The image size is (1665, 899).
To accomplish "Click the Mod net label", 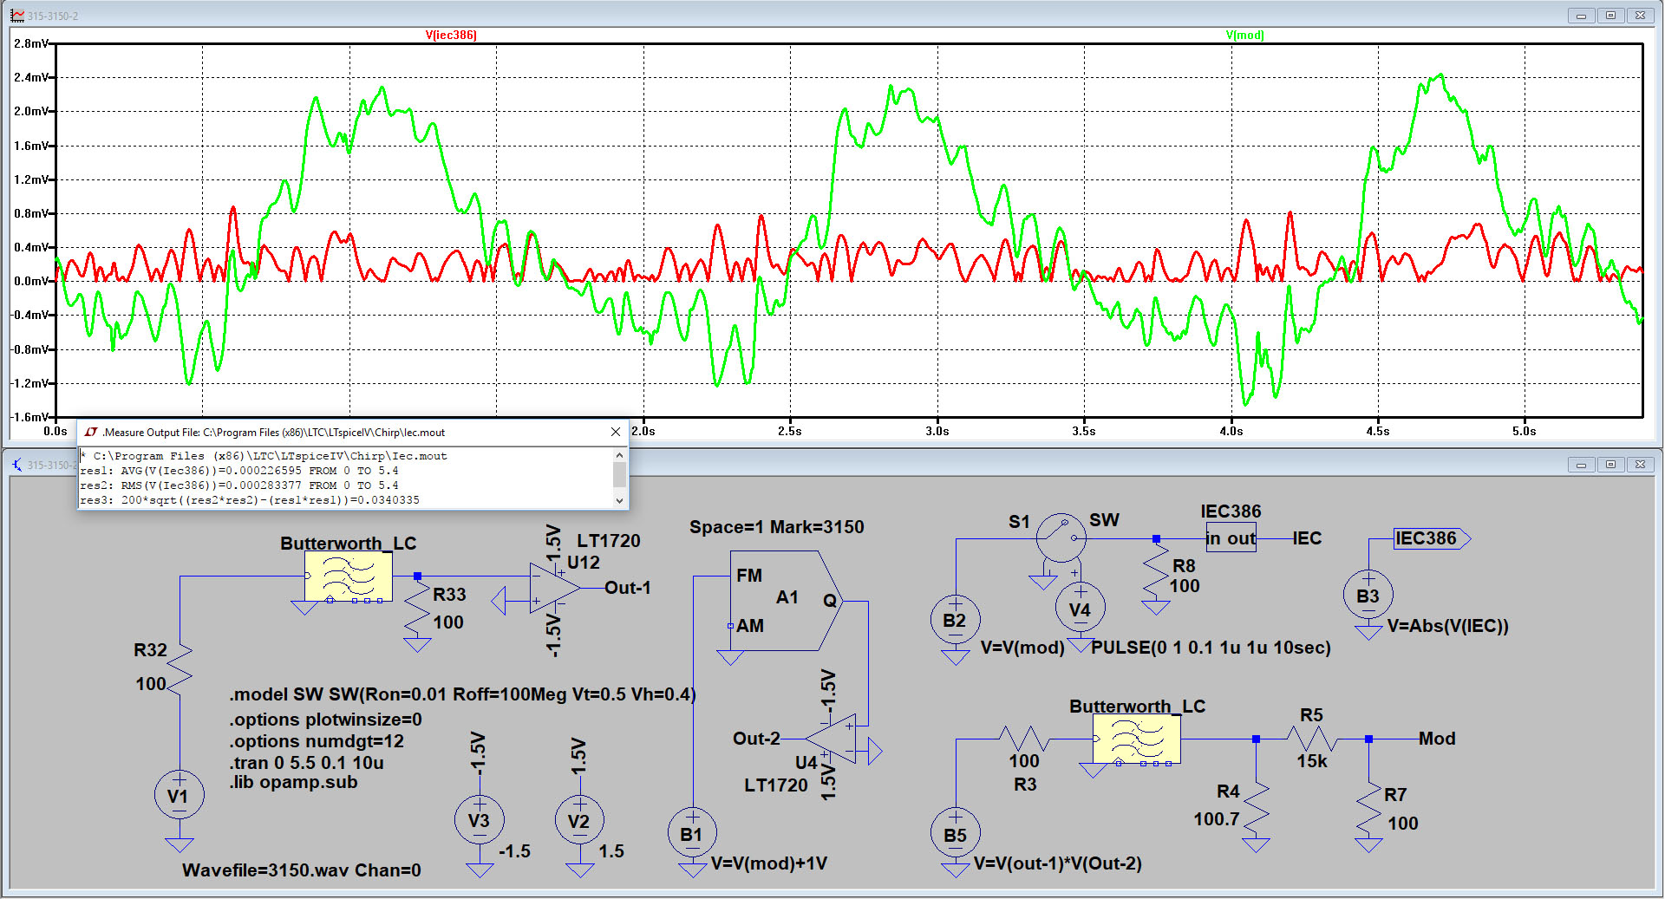I will [1437, 739].
